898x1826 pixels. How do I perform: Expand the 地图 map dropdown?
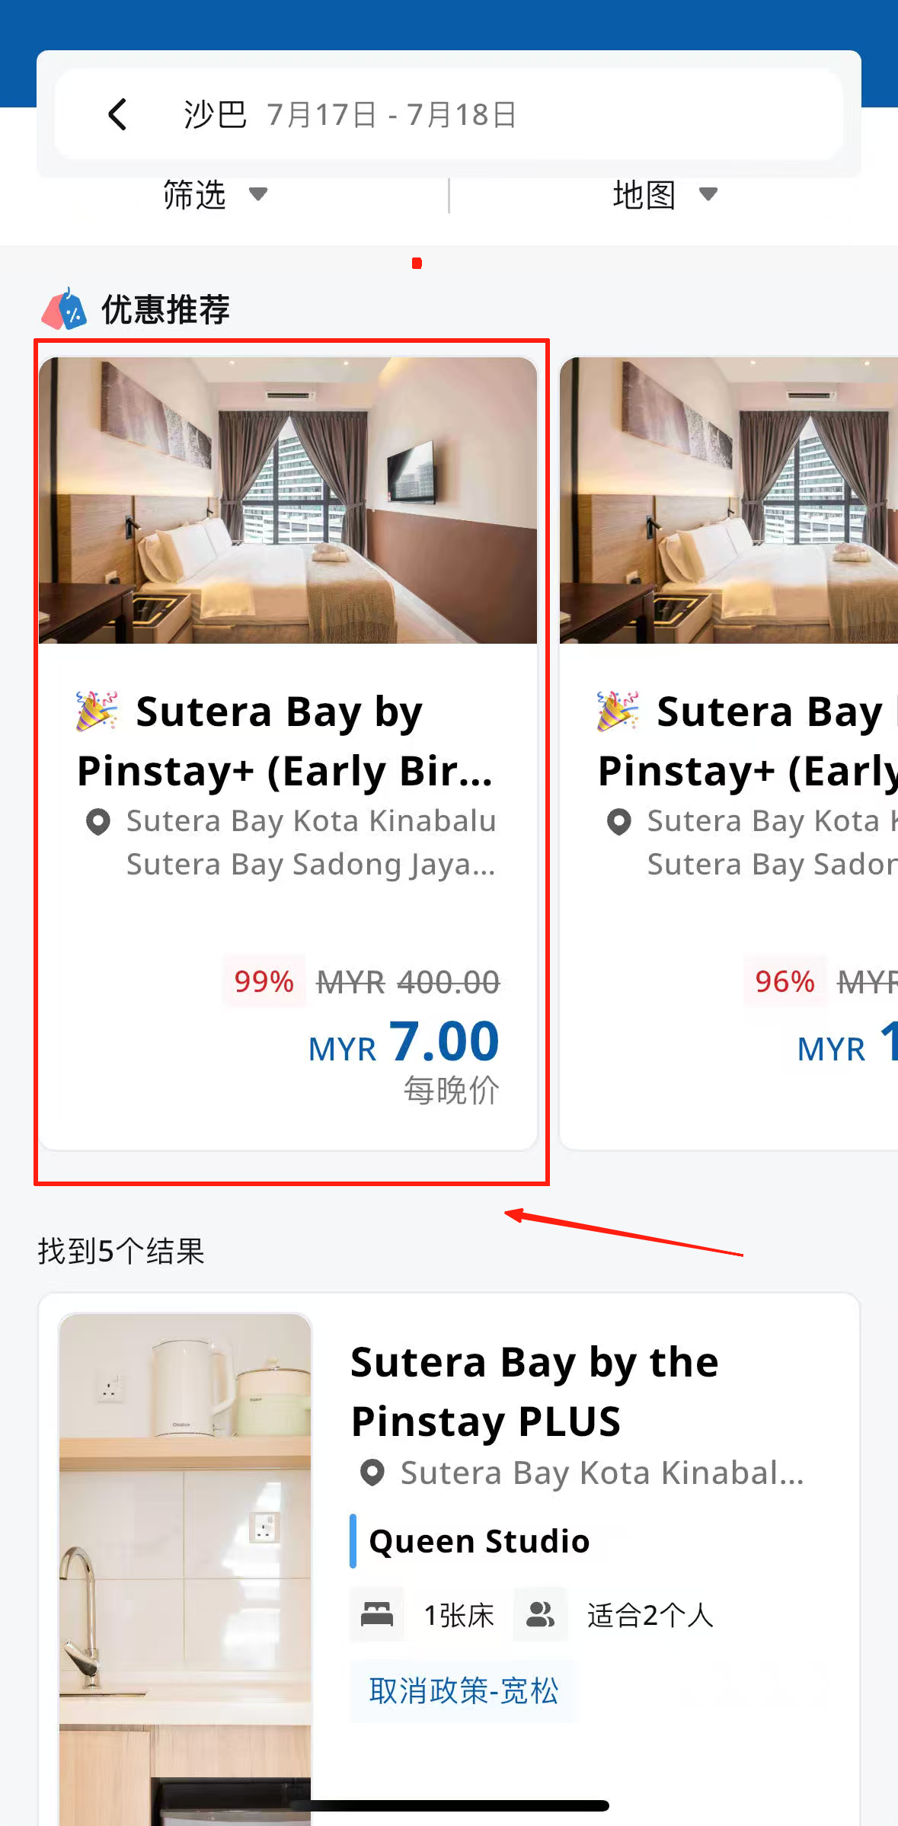[x=665, y=195]
